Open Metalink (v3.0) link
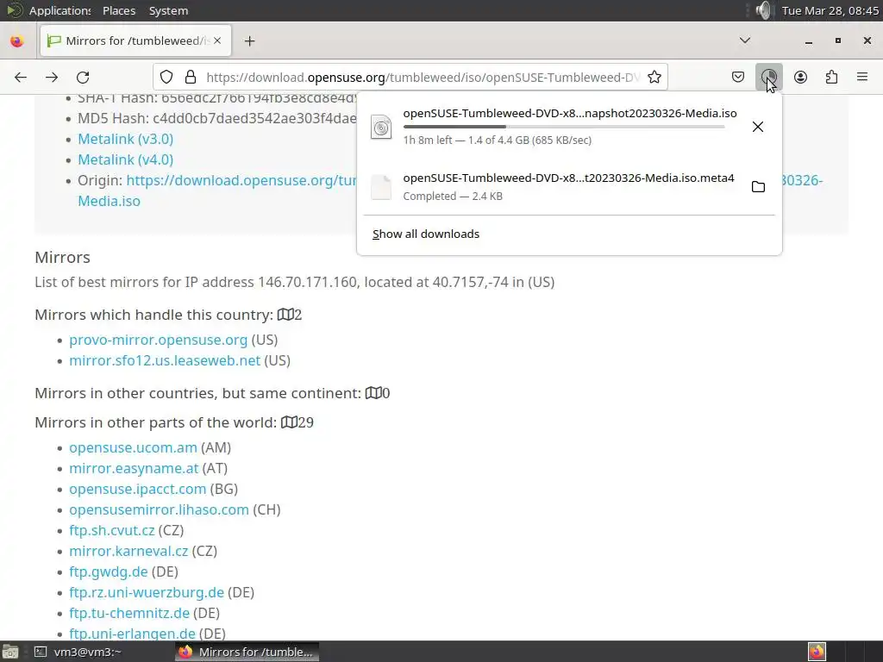 point(126,139)
